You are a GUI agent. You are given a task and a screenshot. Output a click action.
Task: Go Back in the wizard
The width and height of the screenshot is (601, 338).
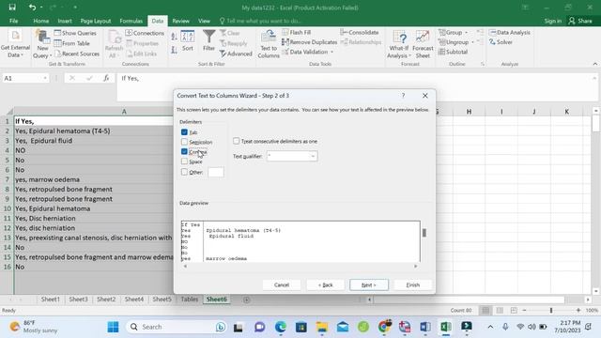[x=326, y=284]
